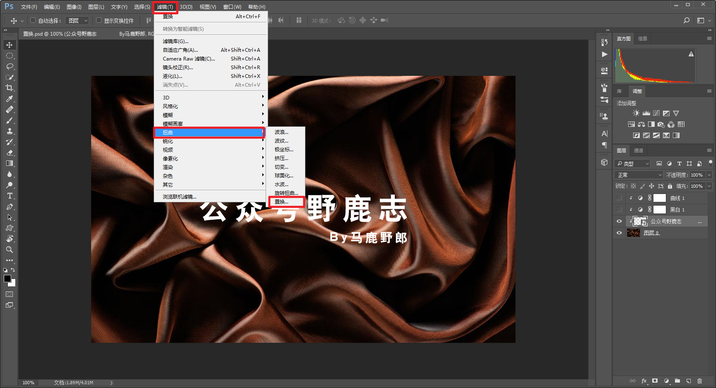Select the Eyedropper tool
716x388 pixels.
coord(10,99)
